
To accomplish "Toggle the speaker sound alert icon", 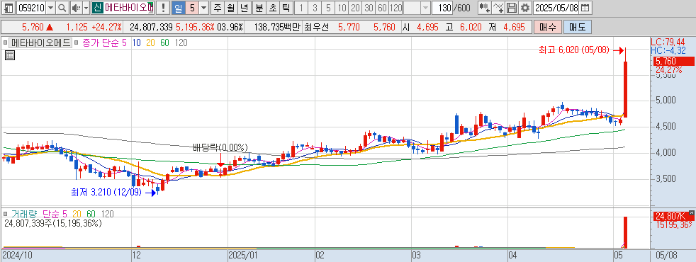I will click(x=76, y=8).
